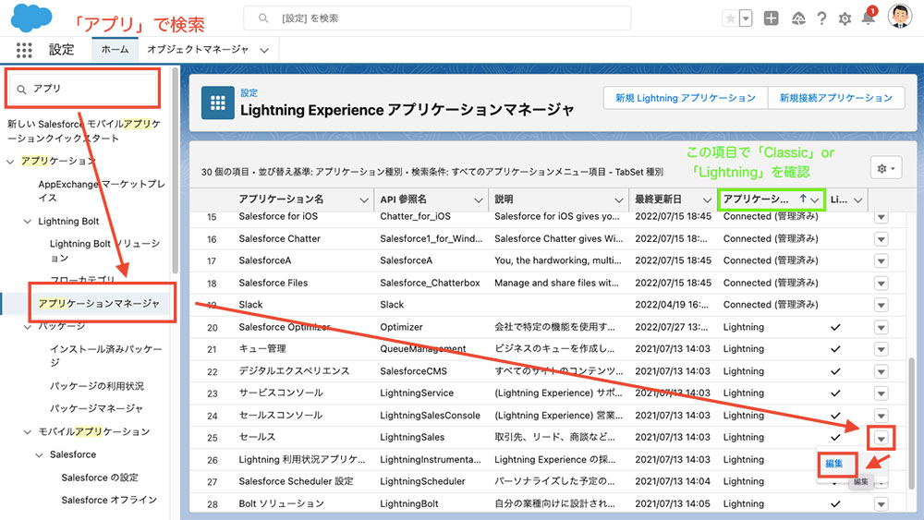Open list view settings gear button
Screen dimensions: 924x520
[886, 168]
